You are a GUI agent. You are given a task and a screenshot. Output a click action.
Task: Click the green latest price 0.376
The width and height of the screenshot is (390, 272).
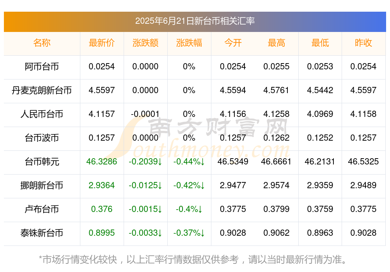coord(101,209)
